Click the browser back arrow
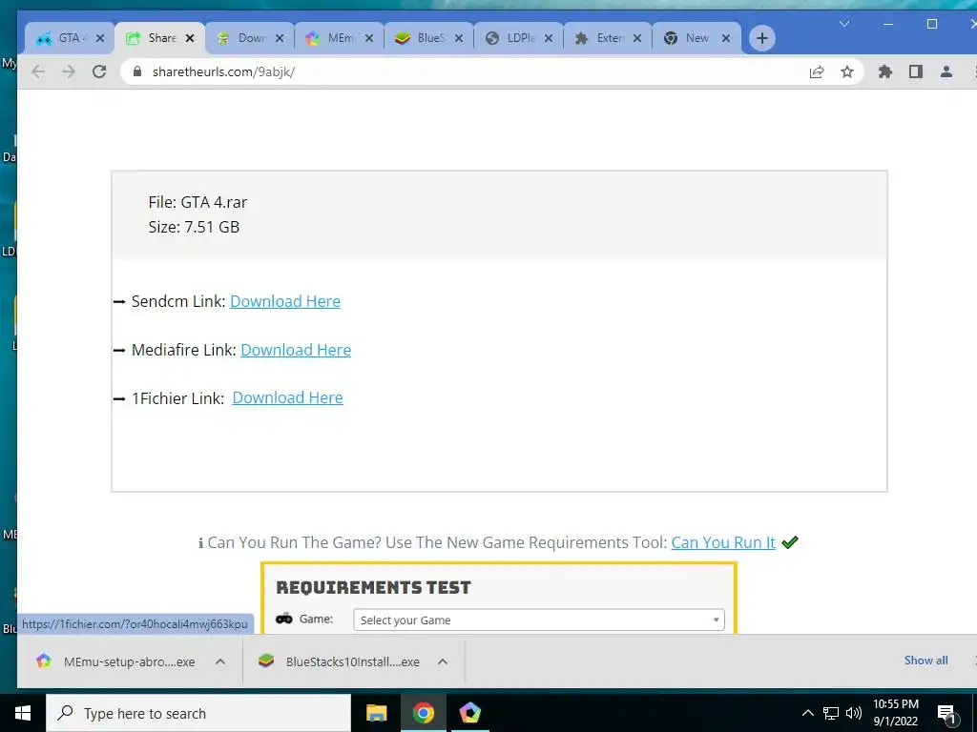The image size is (977, 732). 38,71
